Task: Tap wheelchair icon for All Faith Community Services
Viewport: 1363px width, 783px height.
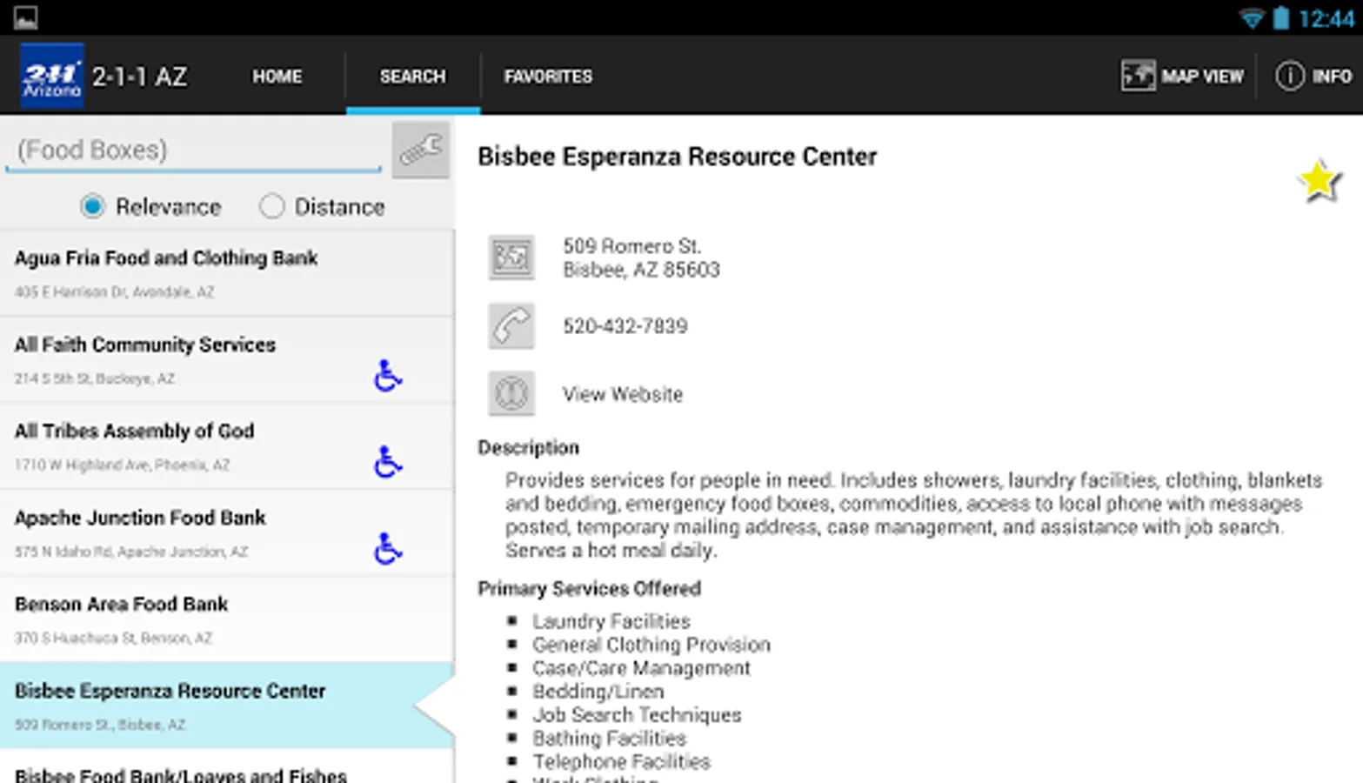Action: point(388,376)
